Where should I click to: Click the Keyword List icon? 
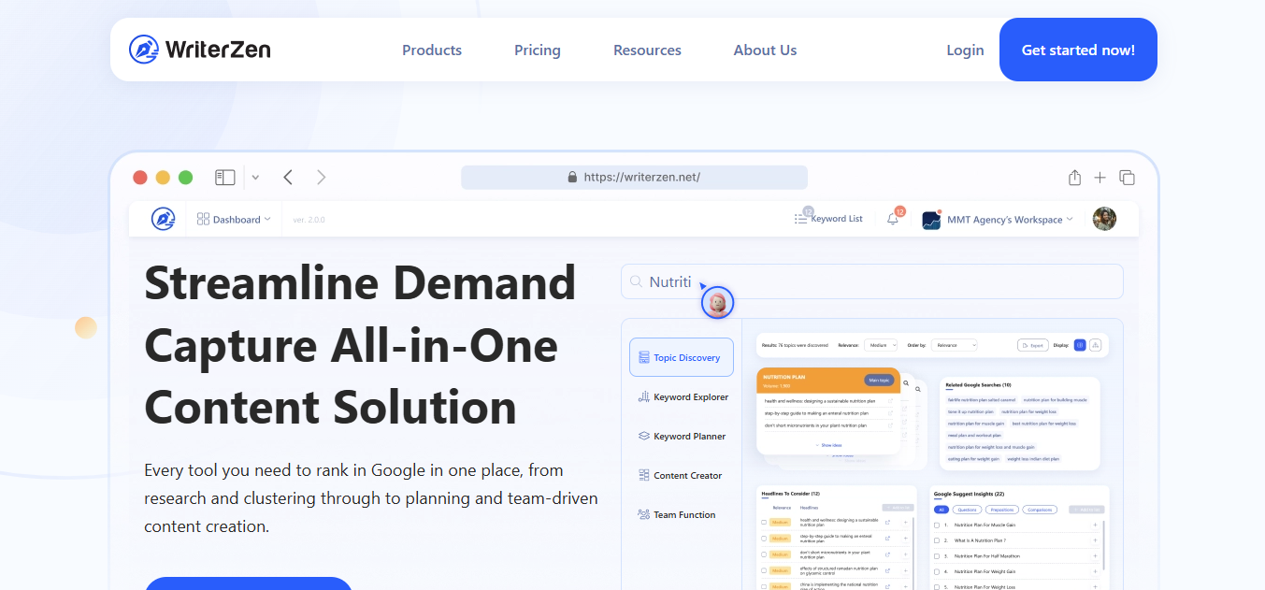pos(801,219)
